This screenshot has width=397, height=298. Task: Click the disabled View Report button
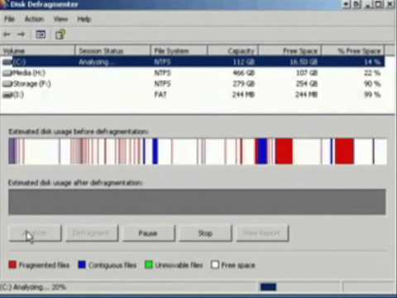(x=262, y=233)
